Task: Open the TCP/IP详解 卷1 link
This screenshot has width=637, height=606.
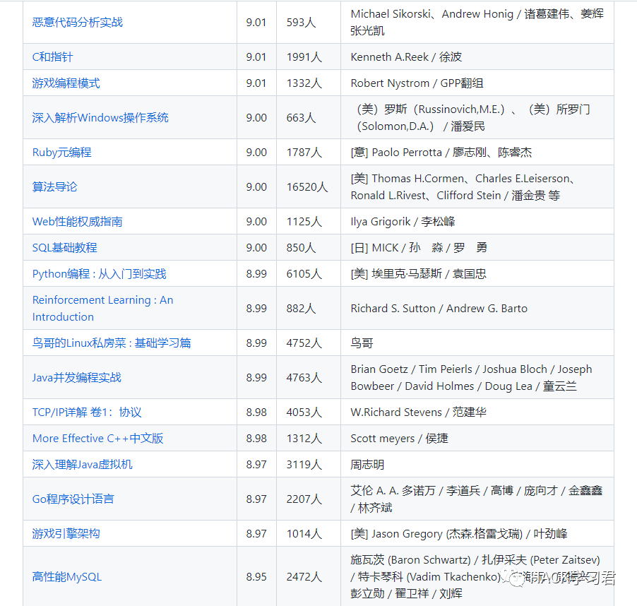Action: point(87,412)
